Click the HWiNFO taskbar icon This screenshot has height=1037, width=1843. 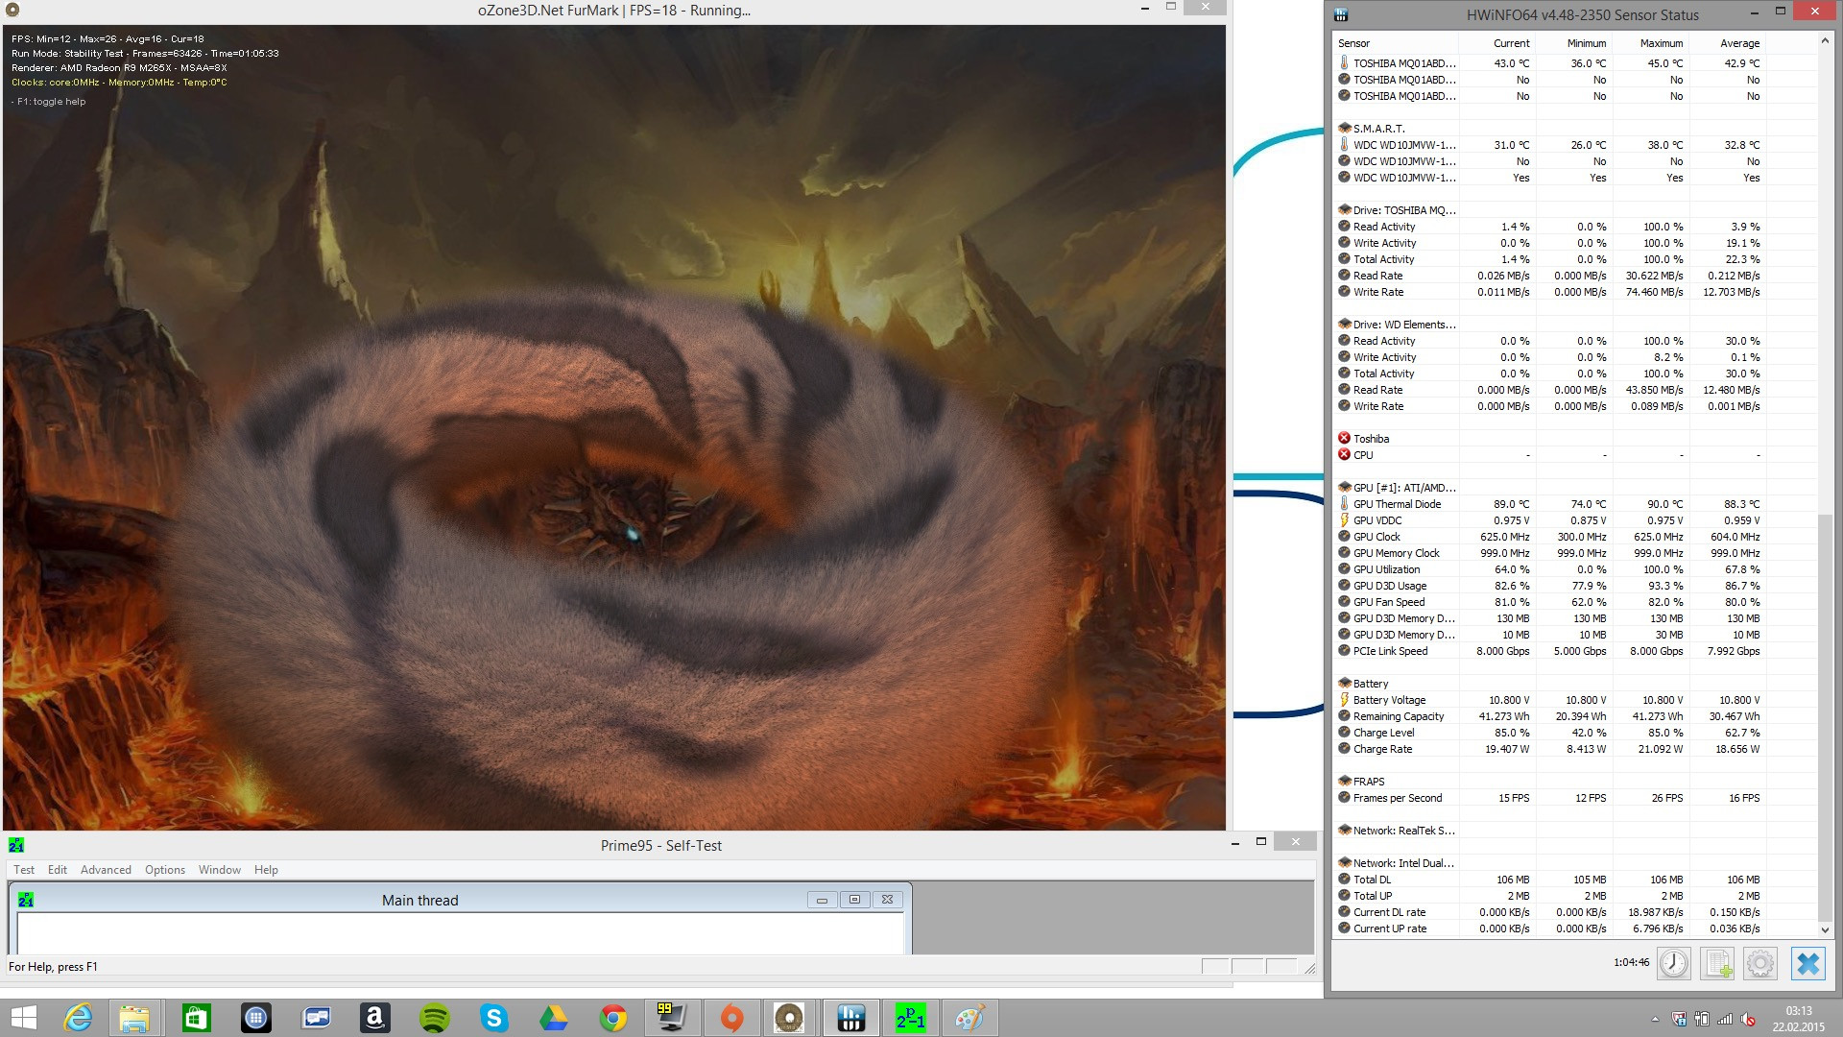coord(850,1018)
